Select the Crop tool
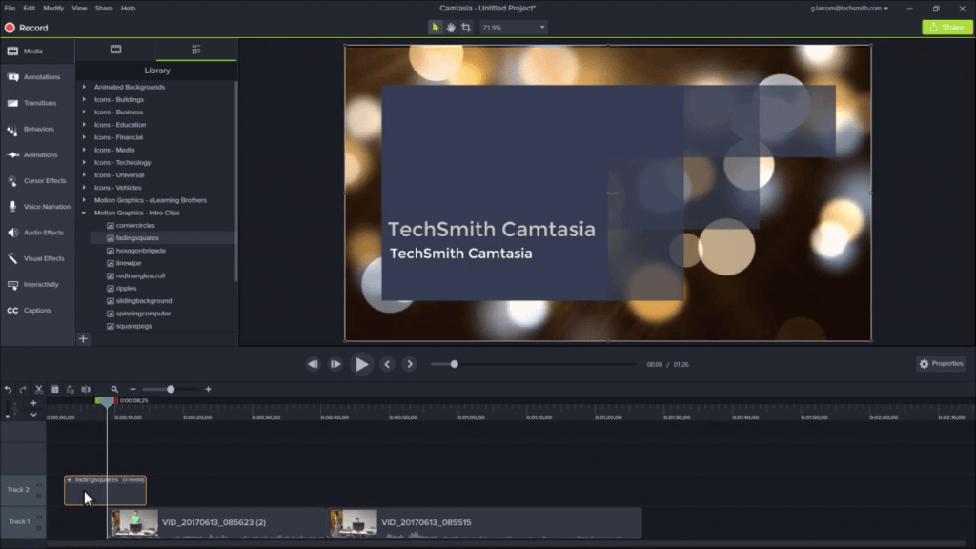 tap(466, 28)
